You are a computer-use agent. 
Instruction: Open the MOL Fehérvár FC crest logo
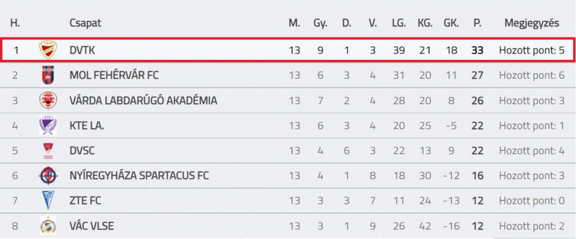click(x=48, y=75)
